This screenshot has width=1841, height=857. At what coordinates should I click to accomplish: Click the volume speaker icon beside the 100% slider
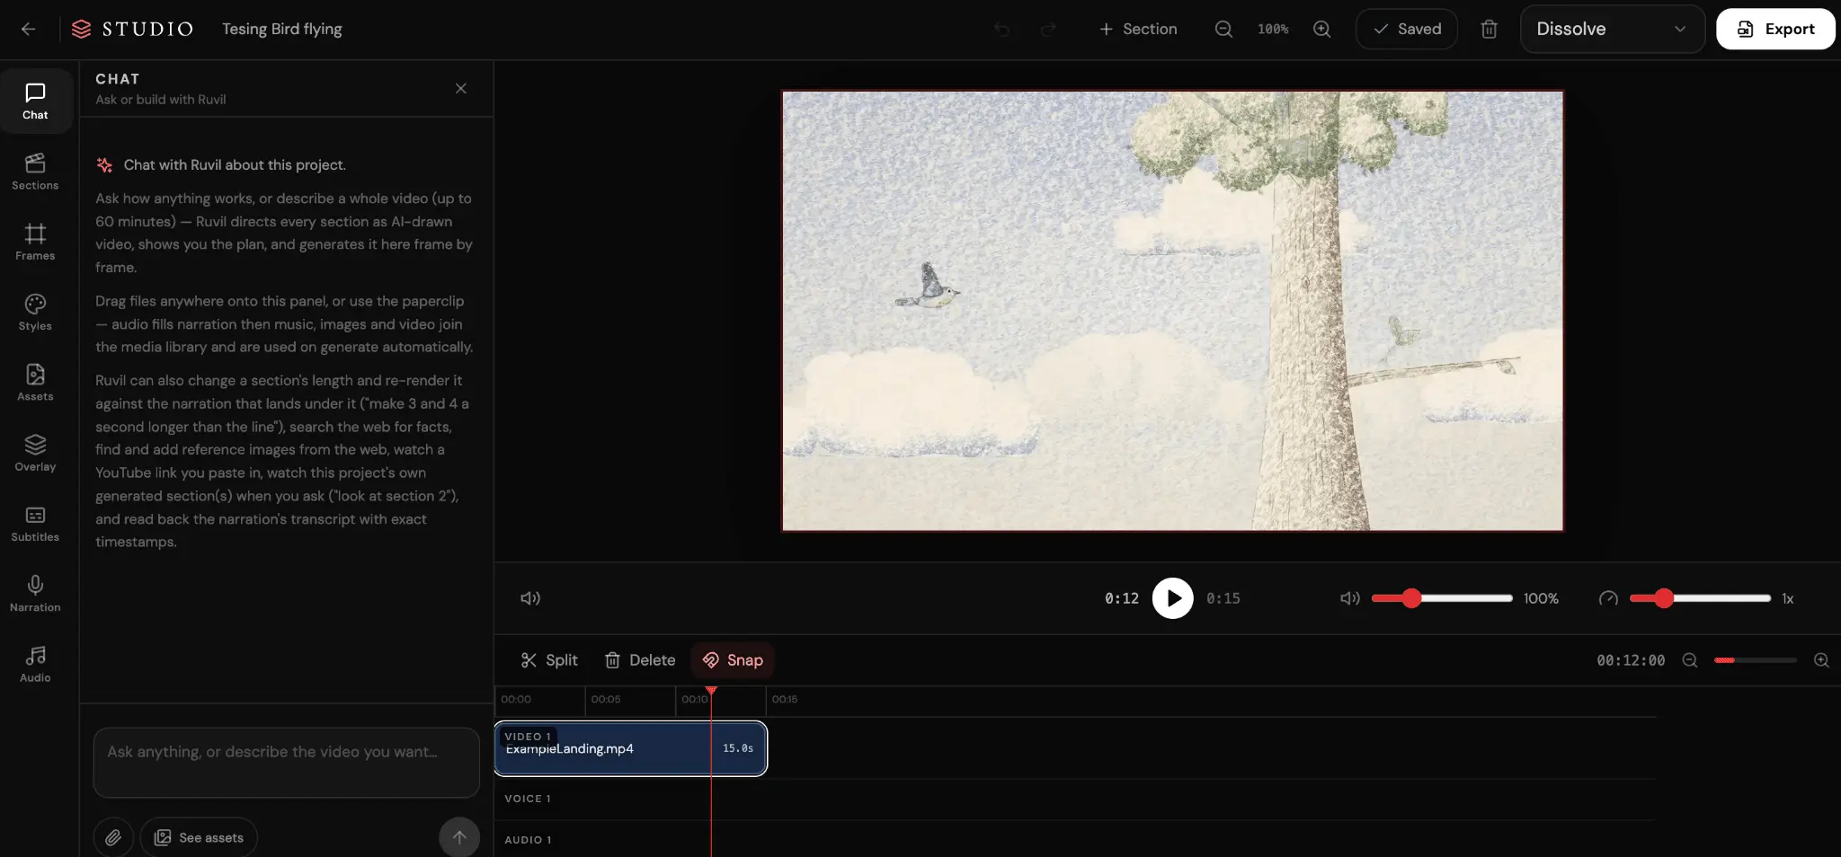(1349, 598)
